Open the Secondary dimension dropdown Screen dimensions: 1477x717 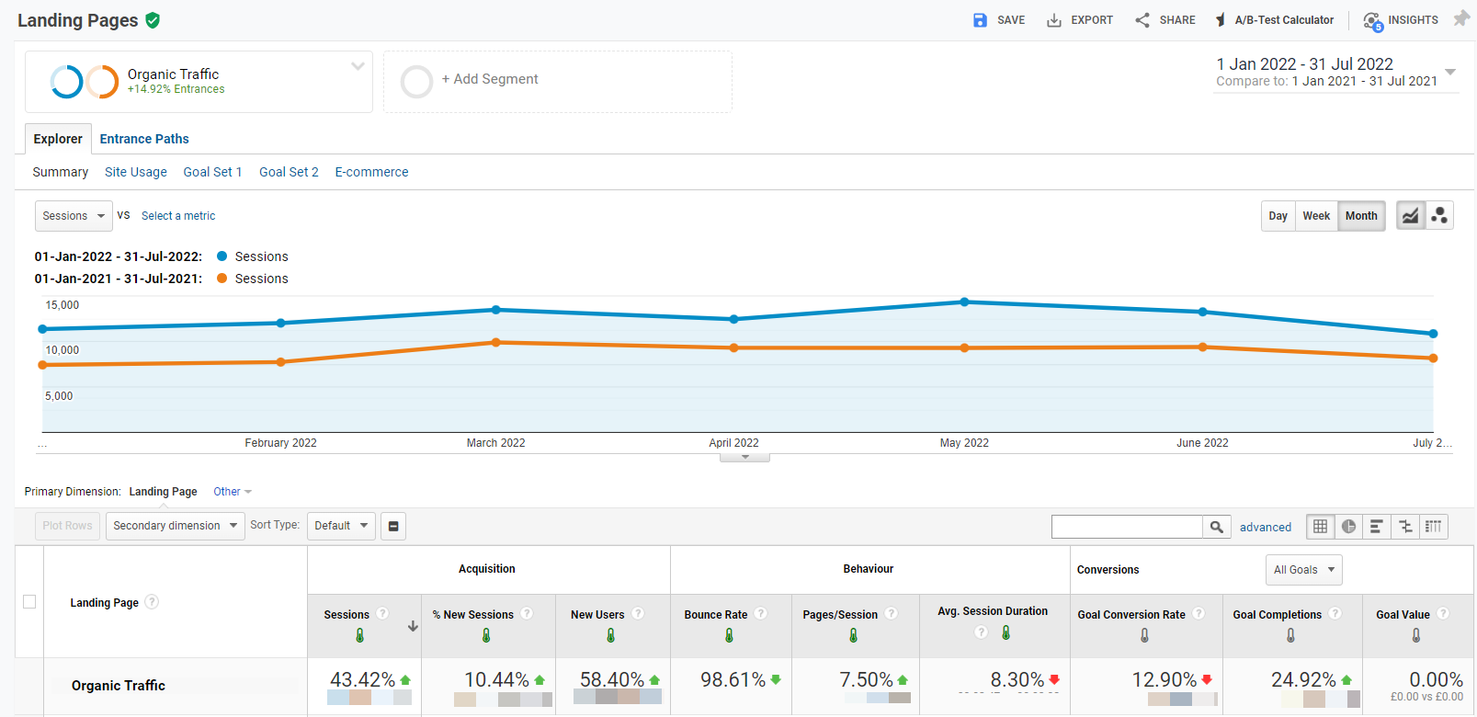pyautogui.click(x=175, y=526)
